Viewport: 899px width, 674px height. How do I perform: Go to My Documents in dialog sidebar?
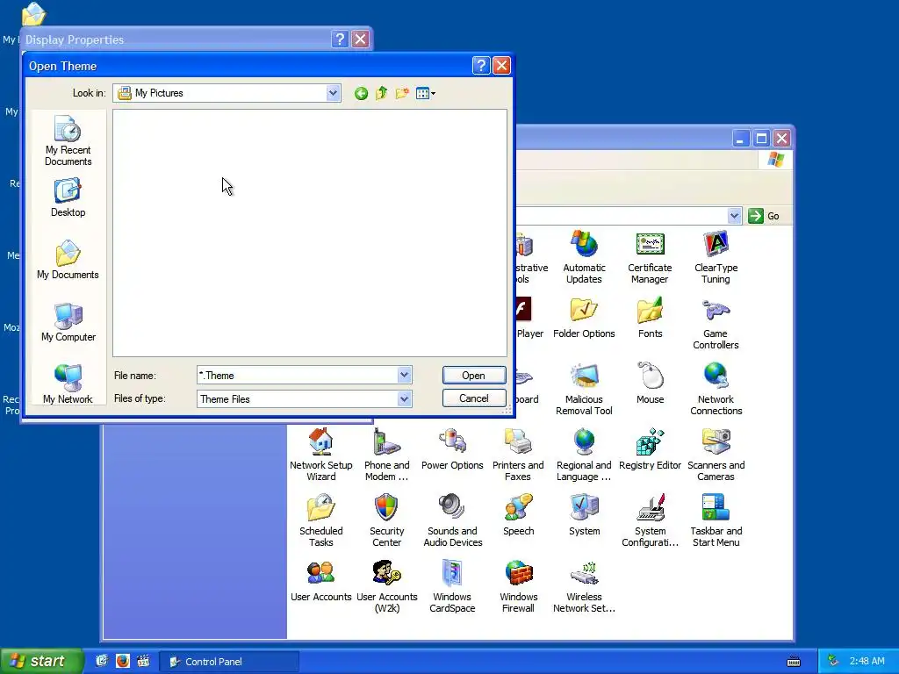click(x=68, y=260)
